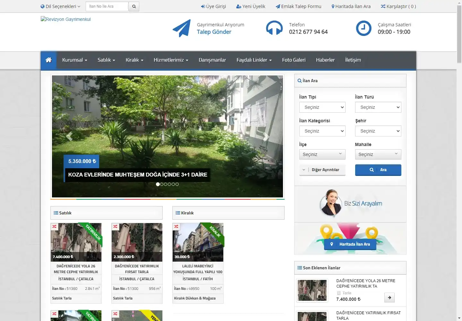
Task: Click the Haritada İlan Ara map button
Action: [350, 244]
